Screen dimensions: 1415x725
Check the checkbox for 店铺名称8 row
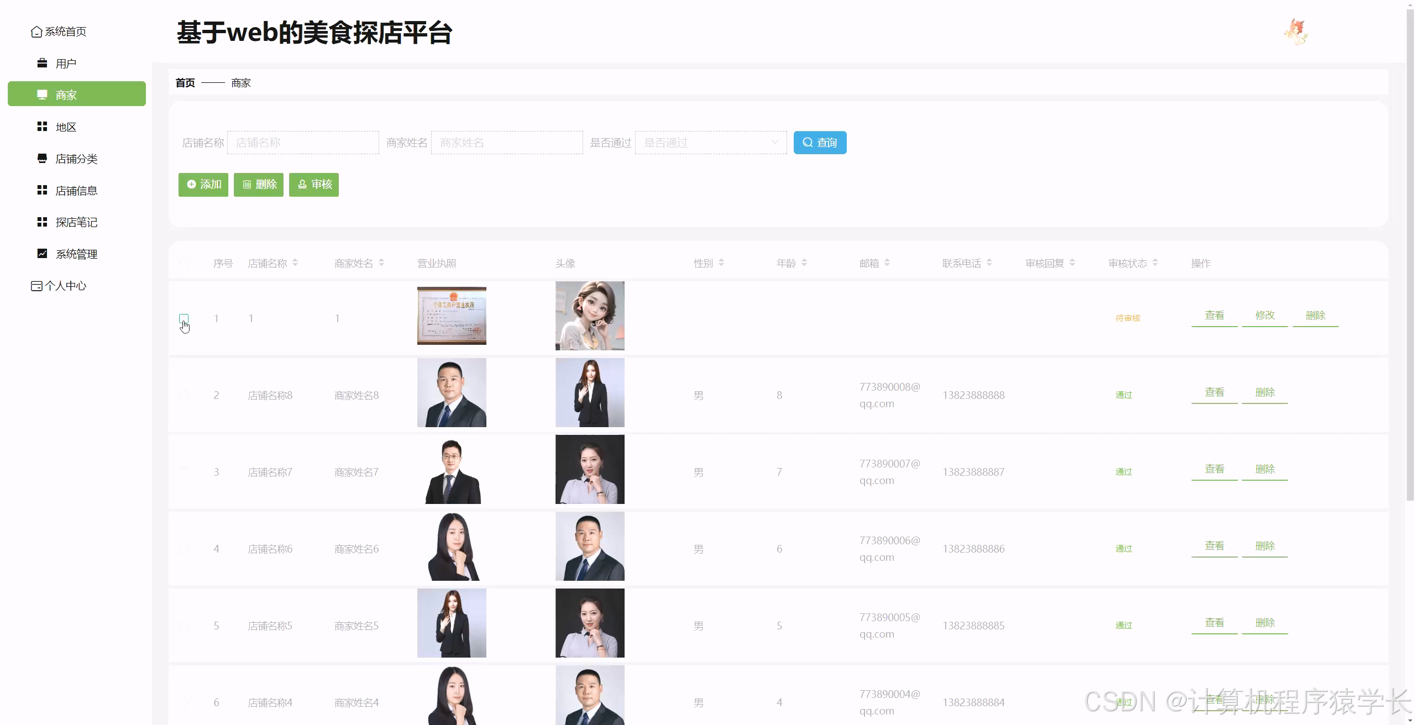point(184,395)
